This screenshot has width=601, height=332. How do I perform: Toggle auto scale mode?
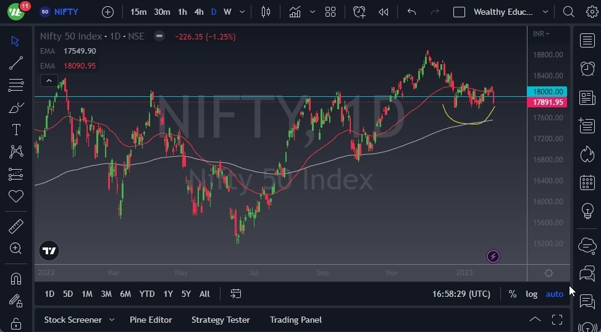[x=554, y=294]
